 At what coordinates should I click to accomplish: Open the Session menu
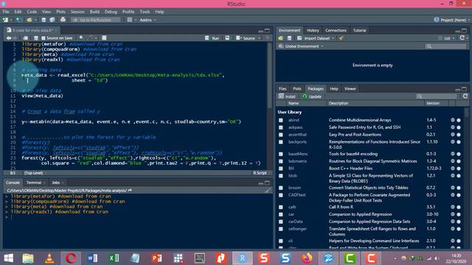coord(77,12)
